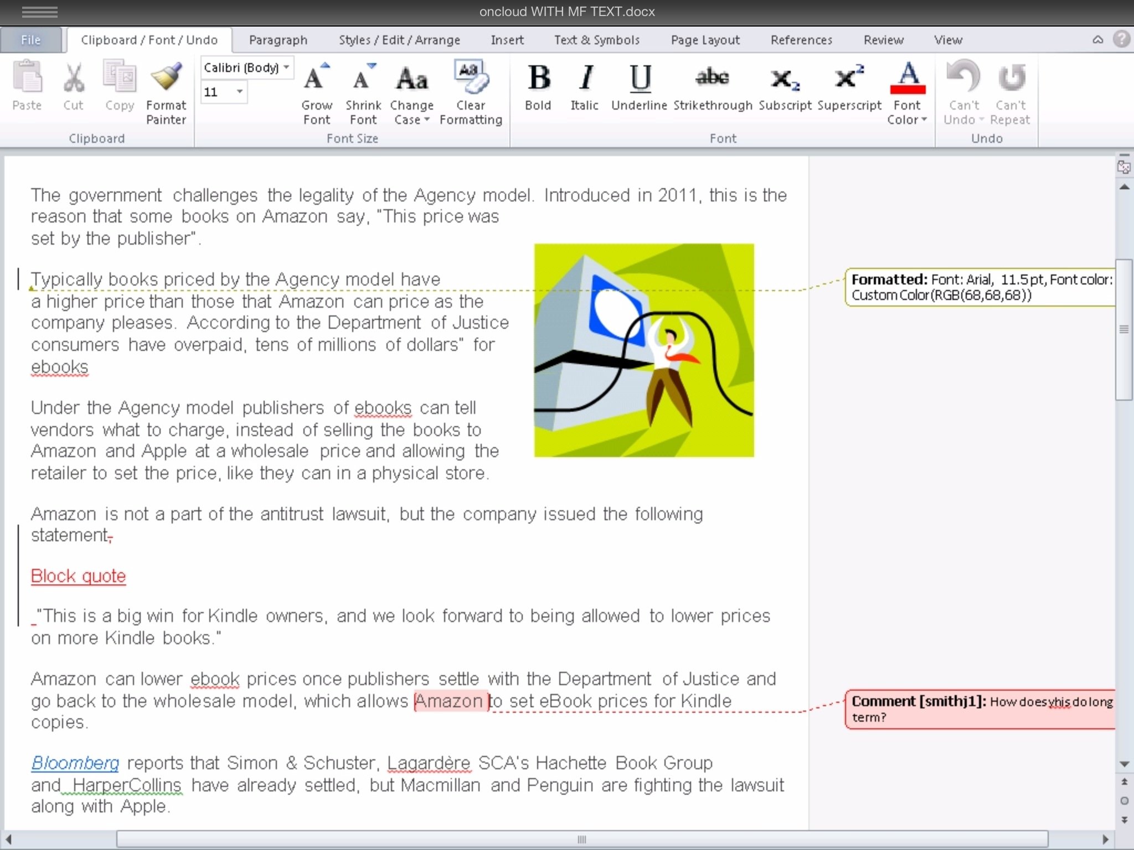The height and width of the screenshot is (850, 1134).
Task: Click the red Block quote text
Action: coord(78,576)
